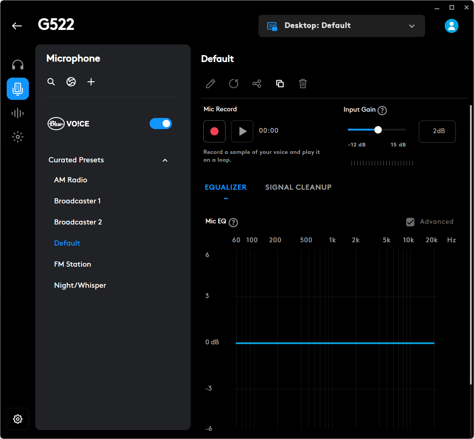Open the lighting settings sidebar icon
The width and height of the screenshot is (474, 439).
tap(18, 137)
